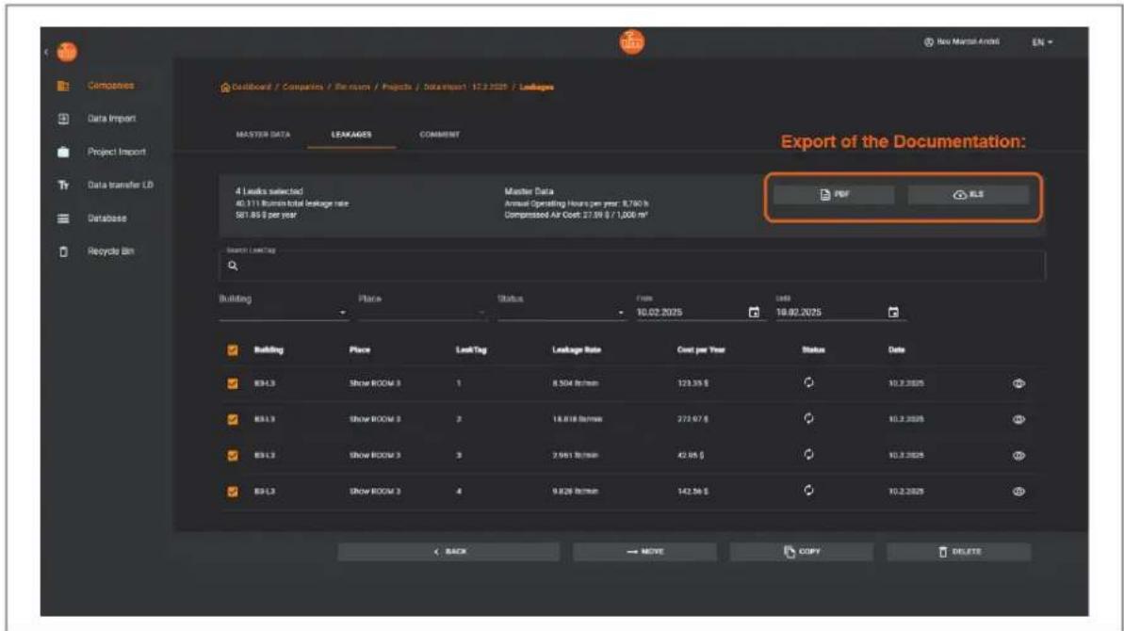The width and height of the screenshot is (1124, 631).
Task: Click the Move button
Action: pos(644,552)
